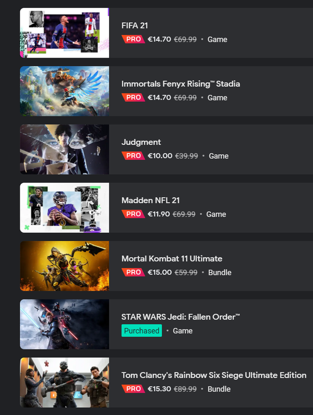Click the PRO badge for Rainbow Six Siege

tap(133, 389)
